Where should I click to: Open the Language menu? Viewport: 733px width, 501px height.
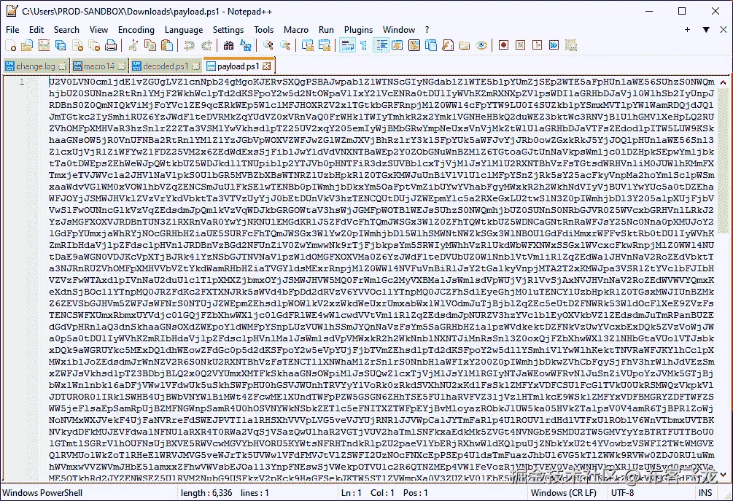[x=184, y=29]
